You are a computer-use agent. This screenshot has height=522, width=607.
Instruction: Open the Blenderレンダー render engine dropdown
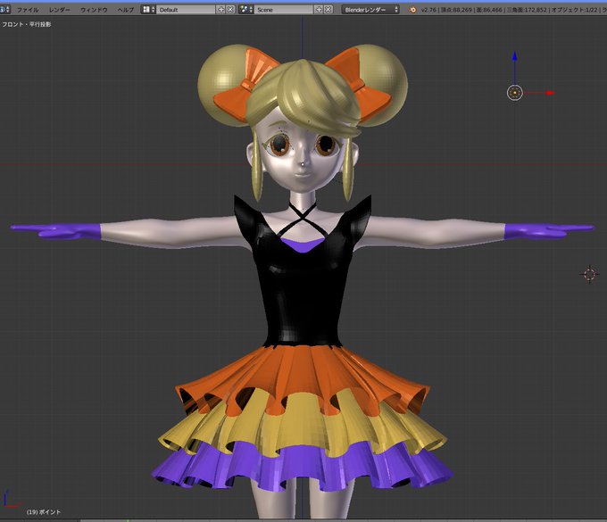pos(370,9)
